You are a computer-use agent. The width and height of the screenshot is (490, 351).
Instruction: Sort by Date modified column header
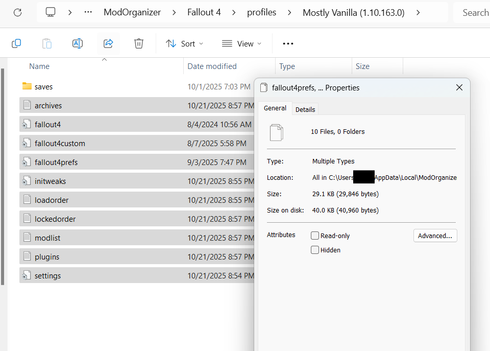click(x=212, y=66)
